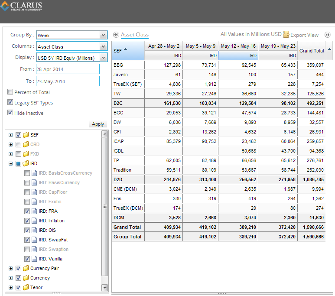Click the tree panel scroll down arrow

coord(105,288)
